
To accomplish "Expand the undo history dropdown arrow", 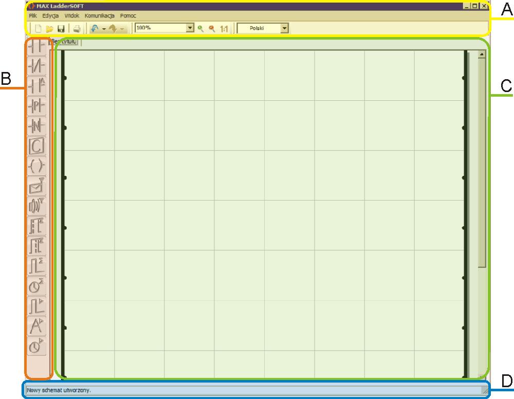I will (104, 29).
